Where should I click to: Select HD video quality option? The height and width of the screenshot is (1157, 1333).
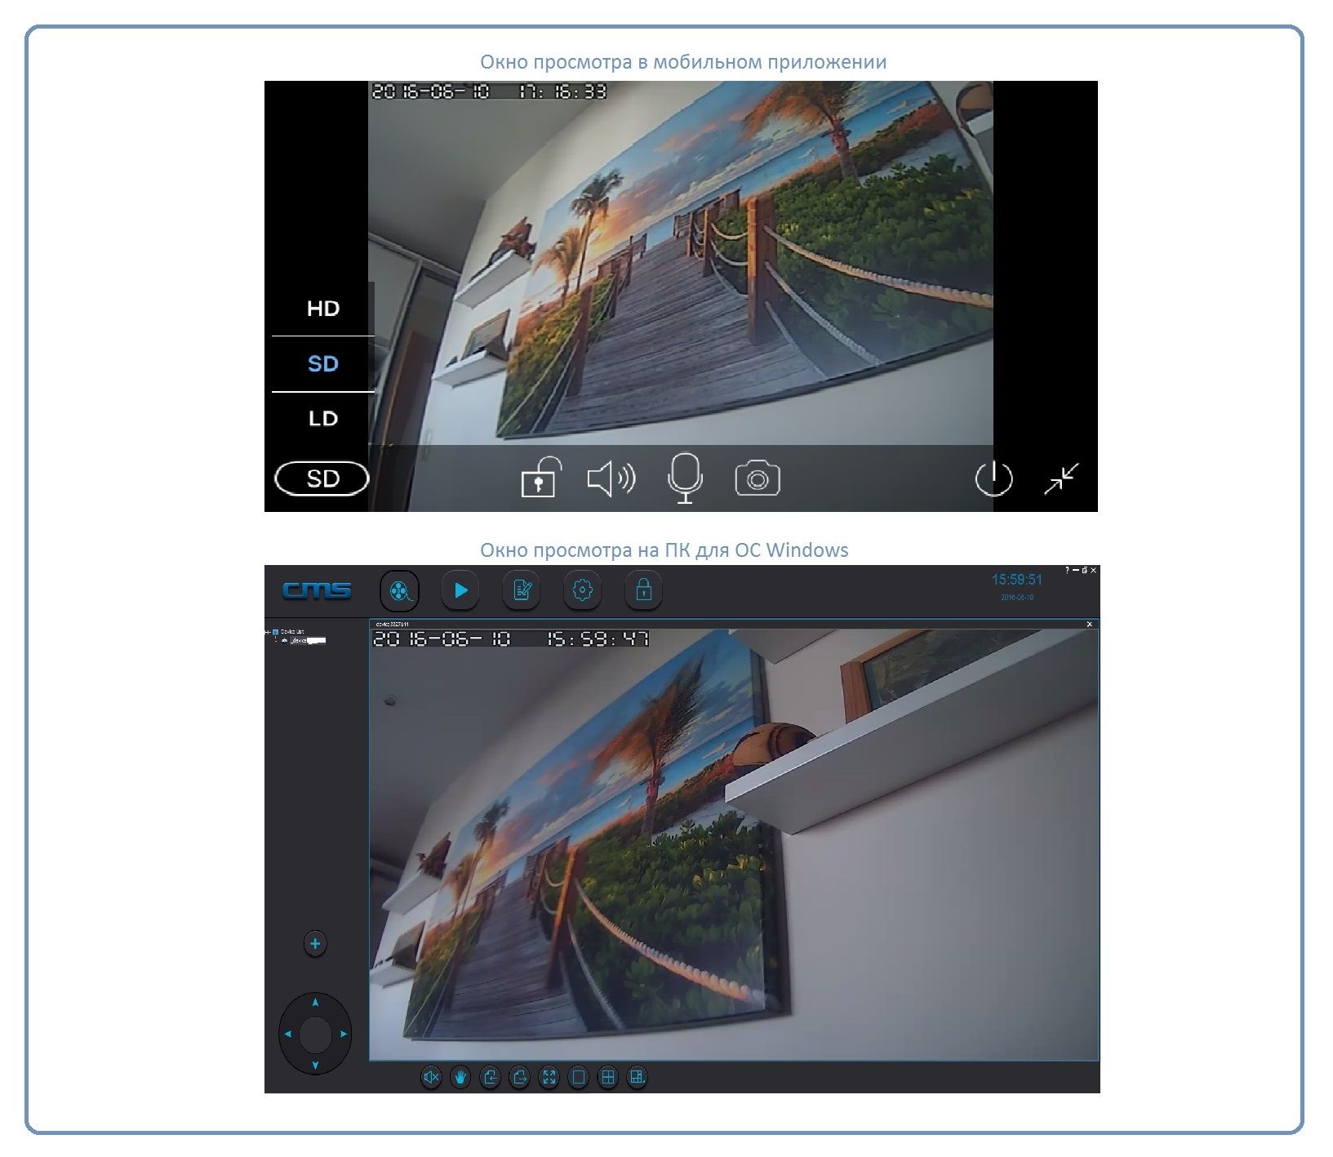[x=323, y=309]
